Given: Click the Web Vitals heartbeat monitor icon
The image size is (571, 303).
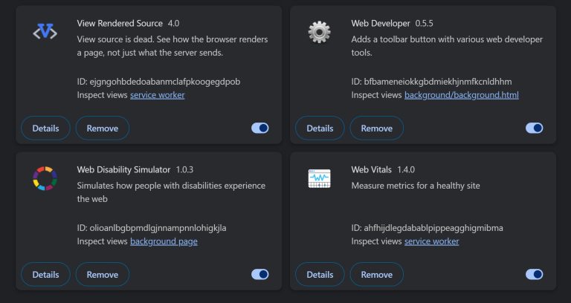Looking at the screenshot, I should 319,178.
